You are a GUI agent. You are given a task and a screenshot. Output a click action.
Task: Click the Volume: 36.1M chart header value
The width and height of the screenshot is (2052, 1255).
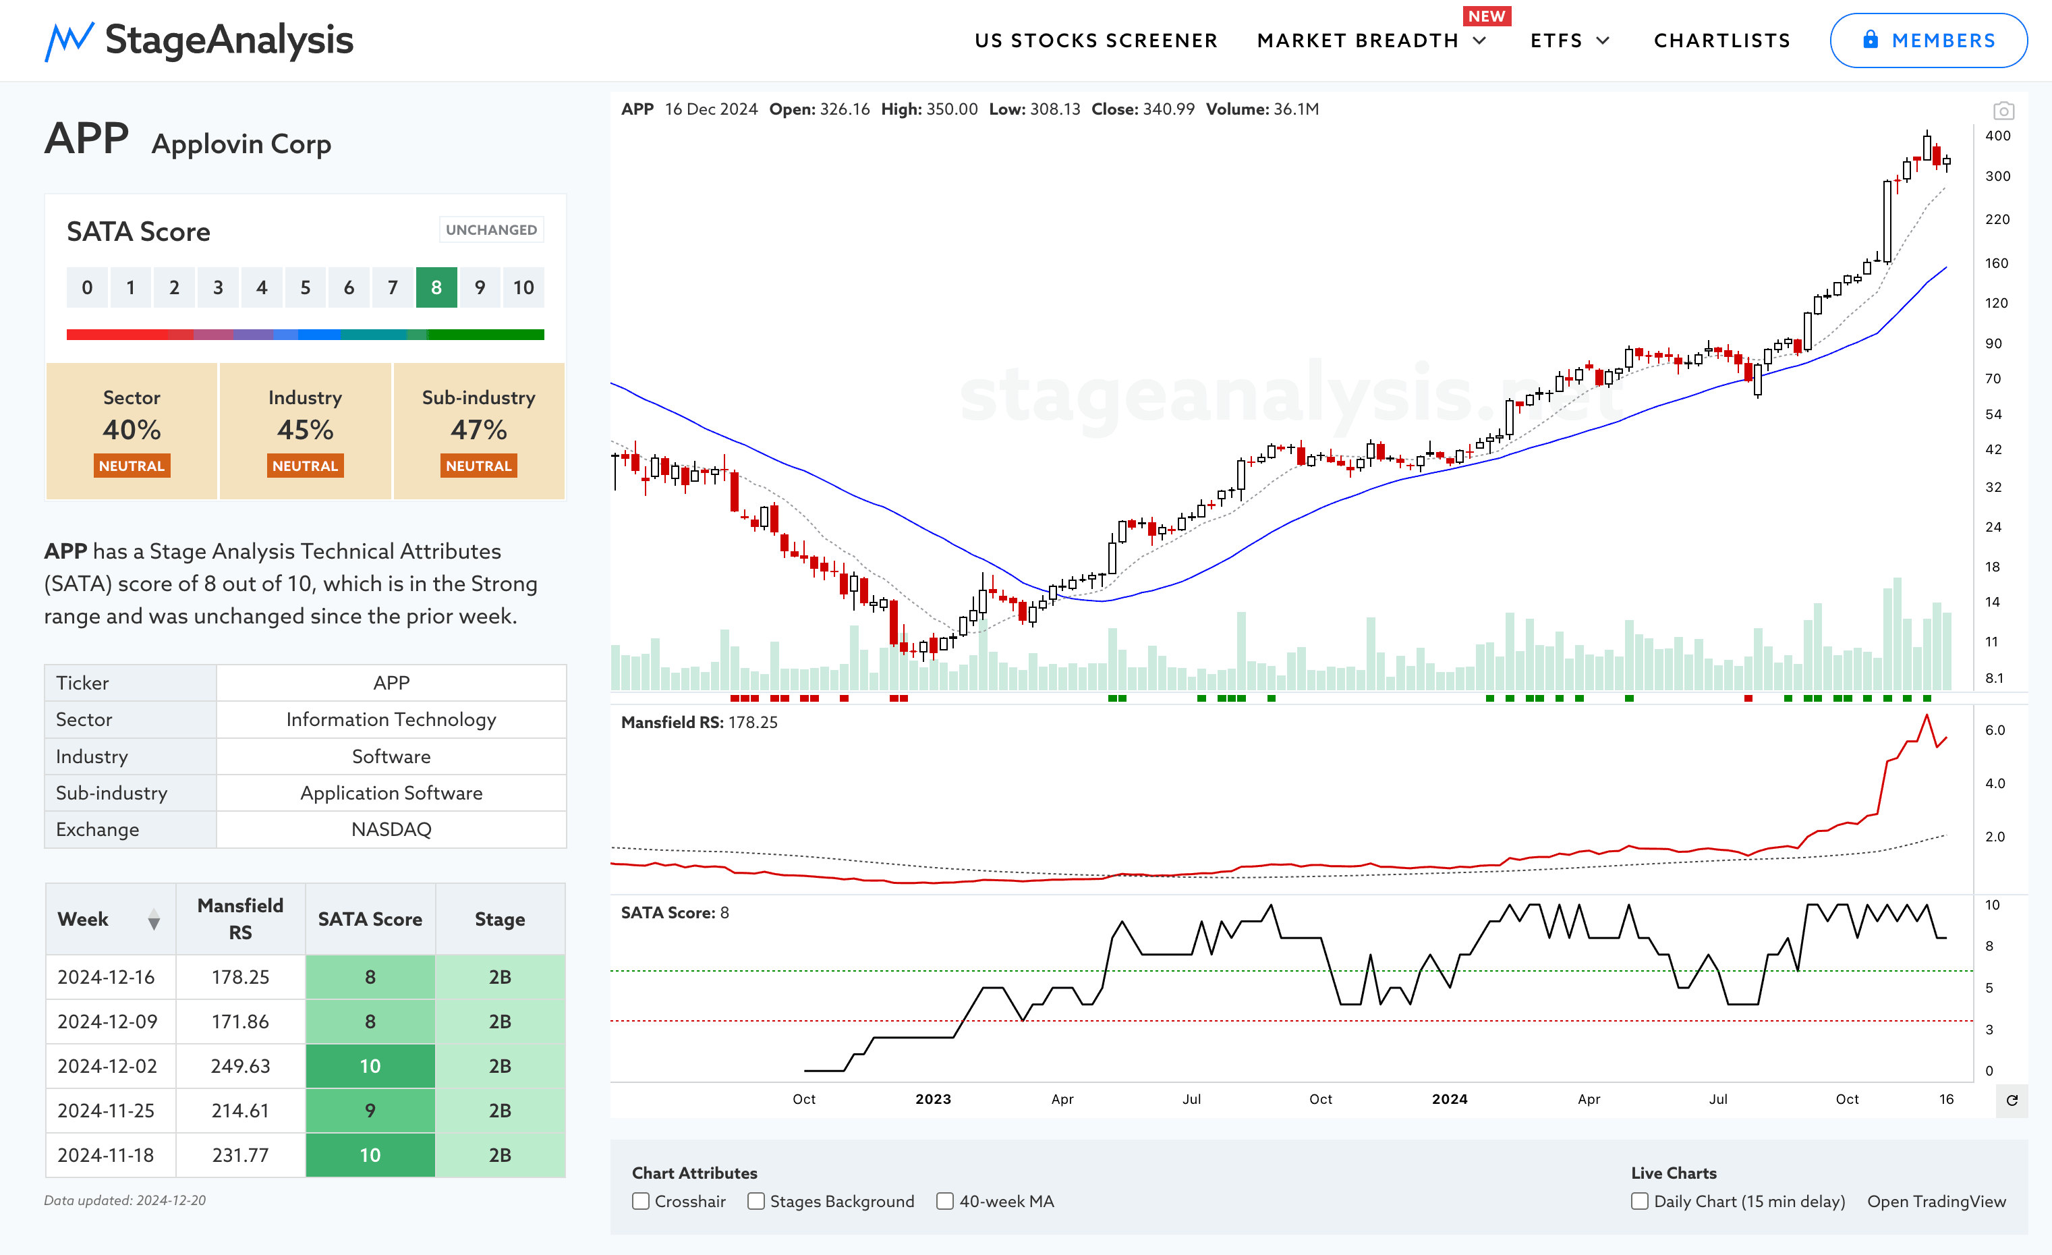pos(1263,109)
